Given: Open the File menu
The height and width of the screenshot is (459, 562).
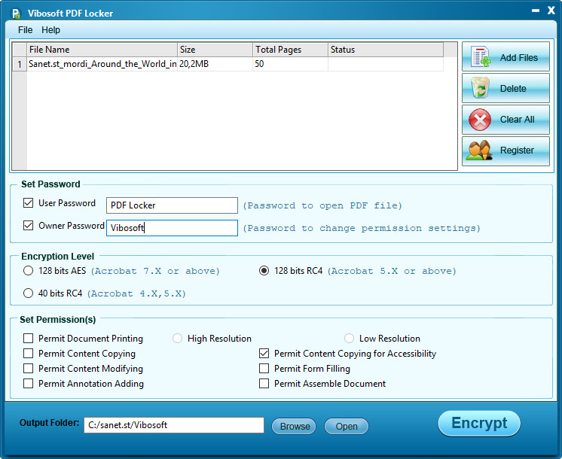Looking at the screenshot, I should point(25,30).
